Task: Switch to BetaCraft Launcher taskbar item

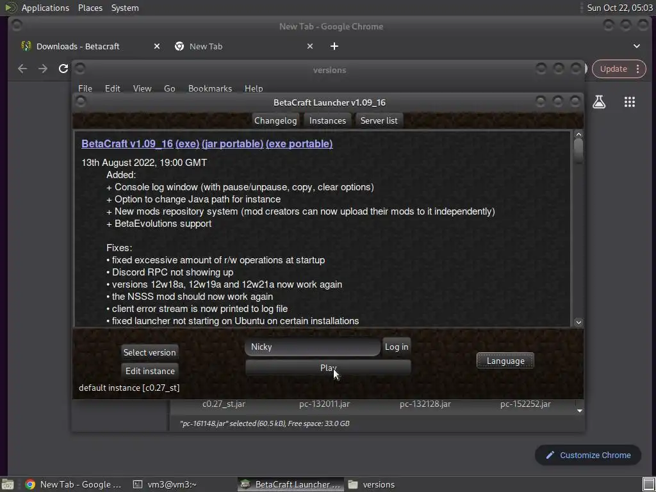Action: click(x=291, y=484)
